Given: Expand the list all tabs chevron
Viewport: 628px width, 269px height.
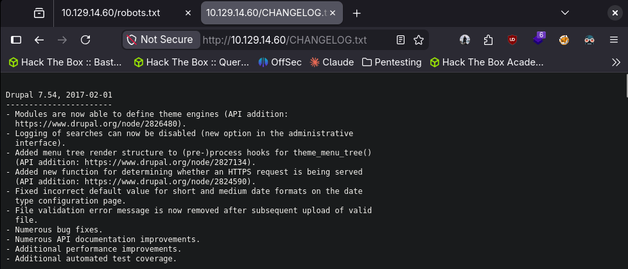Looking at the screenshot, I should click(x=565, y=13).
